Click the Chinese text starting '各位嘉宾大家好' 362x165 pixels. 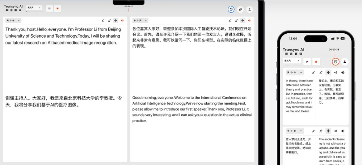coord(192,37)
